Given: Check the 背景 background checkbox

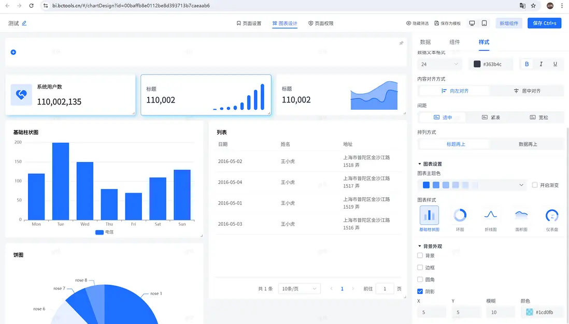Looking at the screenshot, I should coord(420,256).
